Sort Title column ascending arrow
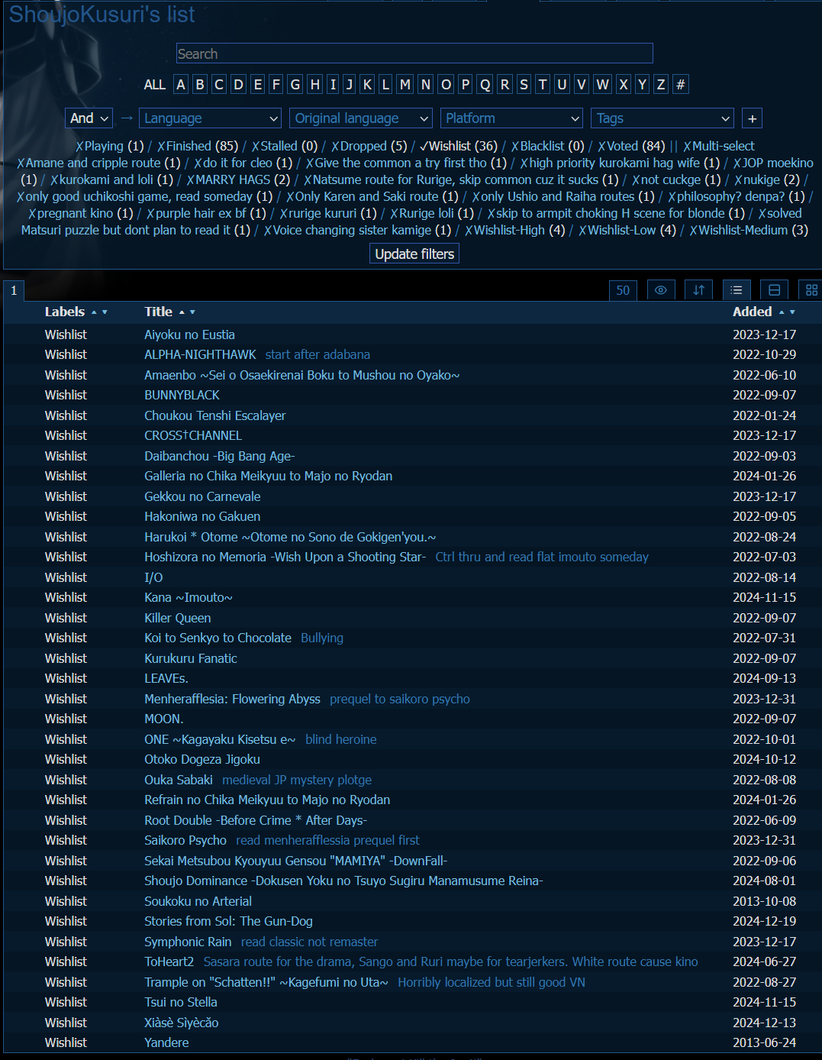The width and height of the screenshot is (822, 1060). pyautogui.click(x=182, y=312)
